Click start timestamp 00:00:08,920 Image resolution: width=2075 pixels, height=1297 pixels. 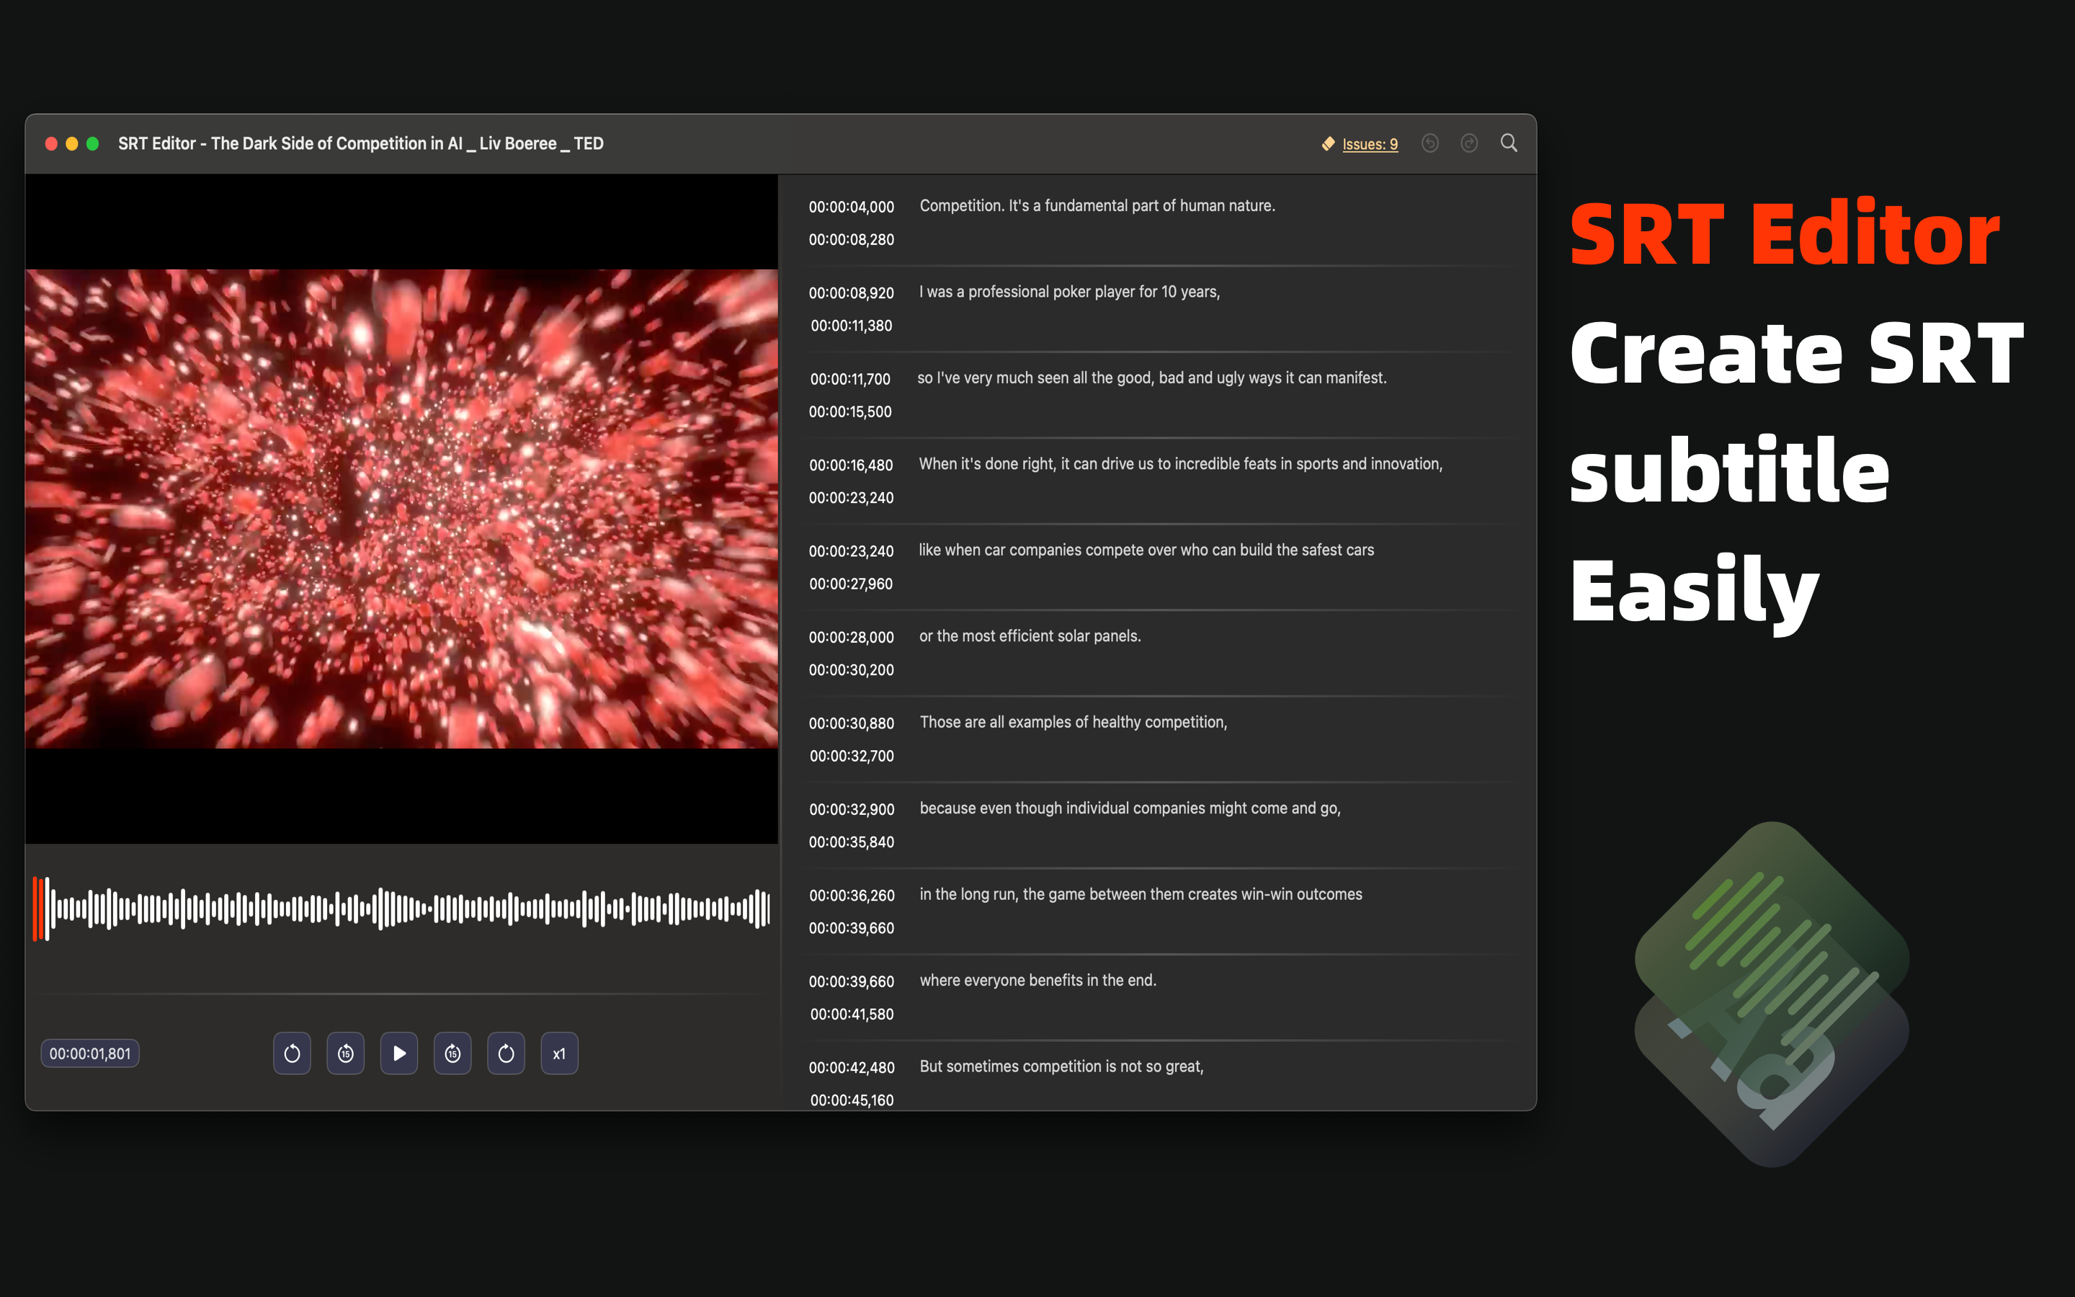pos(852,293)
